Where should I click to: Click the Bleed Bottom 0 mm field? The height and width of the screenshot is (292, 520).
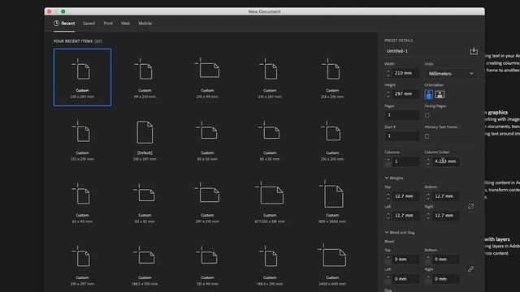446,260
